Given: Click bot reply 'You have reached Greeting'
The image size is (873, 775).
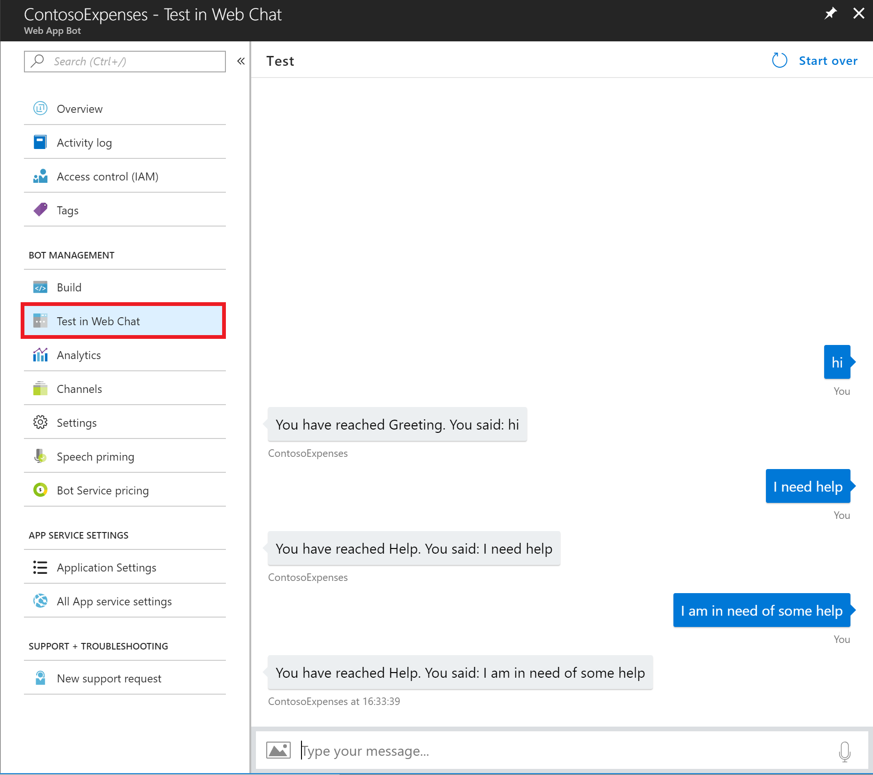Looking at the screenshot, I should click(397, 424).
